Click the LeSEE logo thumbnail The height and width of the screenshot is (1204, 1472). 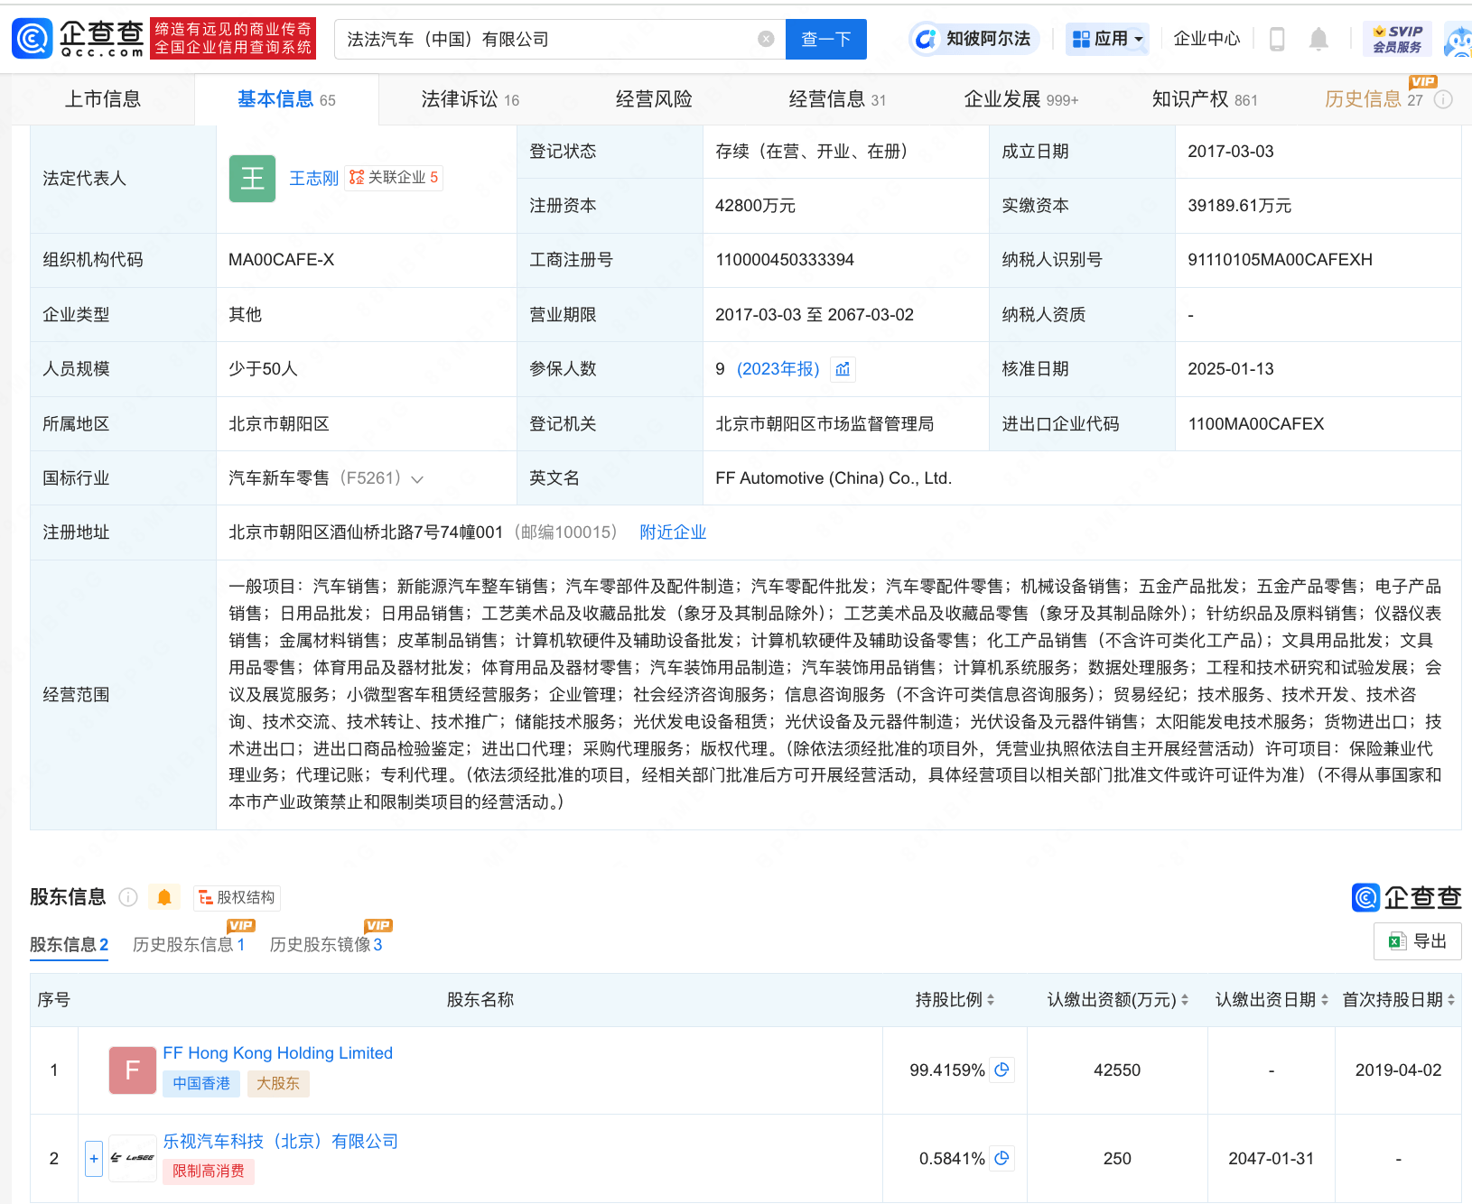pyautogui.click(x=133, y=1158)
